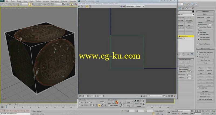Viewport: 216px width, 115px height.
Task: Click the Reset UVWs button
Action: [x=201, y=18]
